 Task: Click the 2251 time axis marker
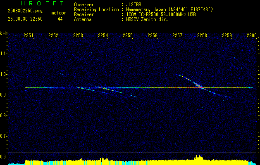point(29,35)
